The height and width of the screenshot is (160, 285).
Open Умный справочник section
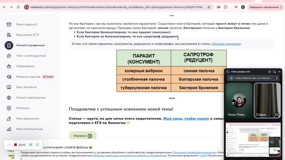coord(30,45)
